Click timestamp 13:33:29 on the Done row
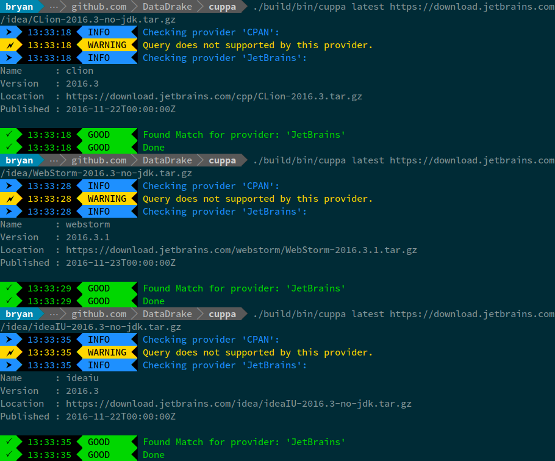555x461 pixels. [49, 301]
